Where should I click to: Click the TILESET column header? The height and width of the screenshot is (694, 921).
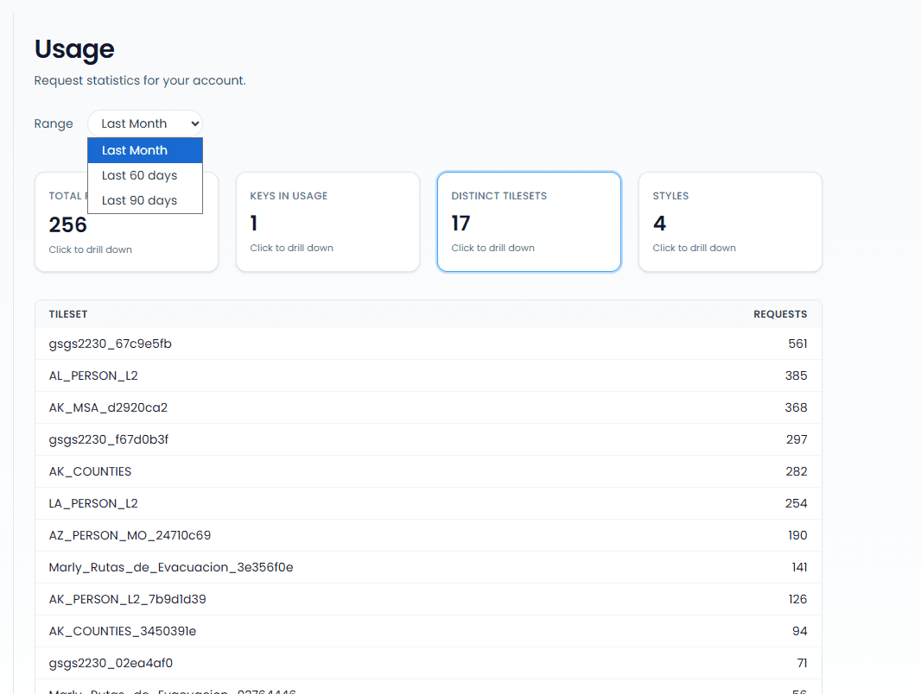pyautogui.click(x=68, y=314)
